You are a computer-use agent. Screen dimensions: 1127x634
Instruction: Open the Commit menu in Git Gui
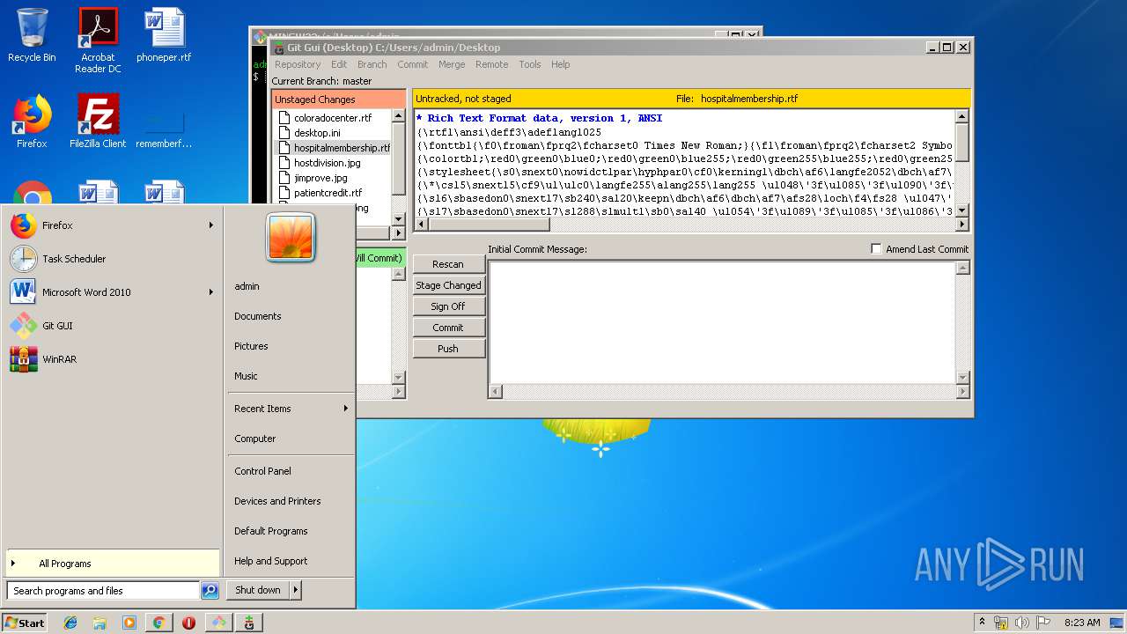(412, 64)
